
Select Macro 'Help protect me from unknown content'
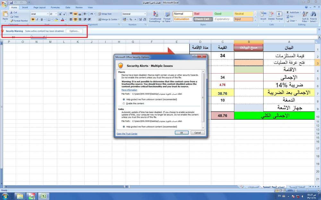coord(124,100)
